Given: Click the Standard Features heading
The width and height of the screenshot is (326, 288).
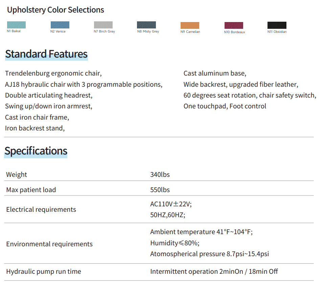Looking at the screenshot, I should click(46, 54).
